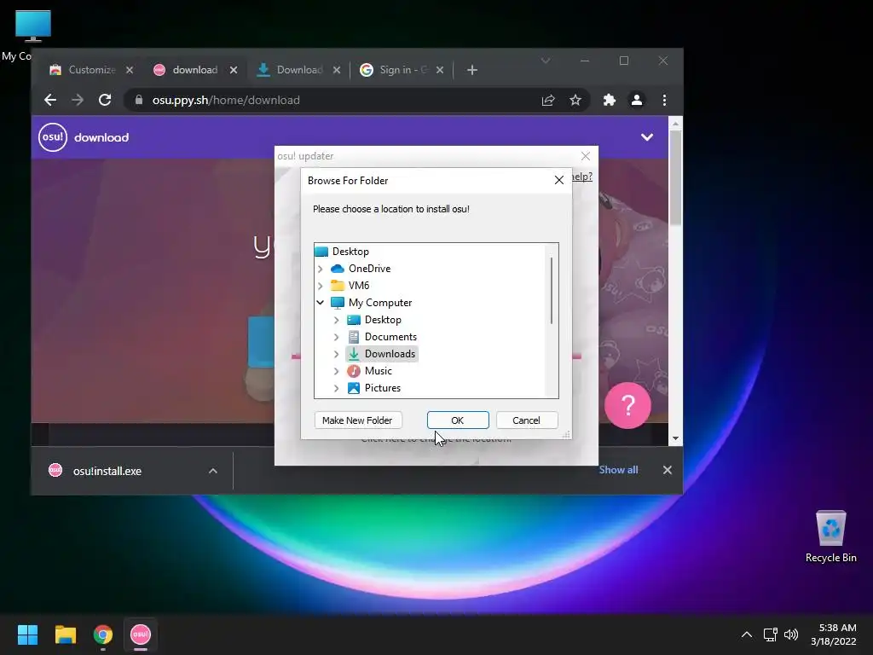
Task: Expand the Downloads tree node
Action: (336, 354)
